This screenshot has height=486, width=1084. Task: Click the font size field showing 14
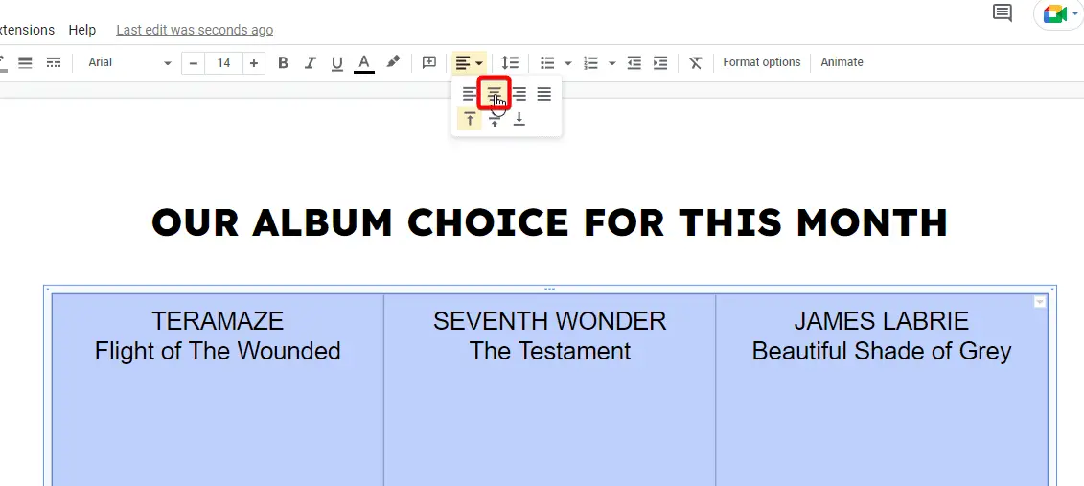(x=223, y=63)
